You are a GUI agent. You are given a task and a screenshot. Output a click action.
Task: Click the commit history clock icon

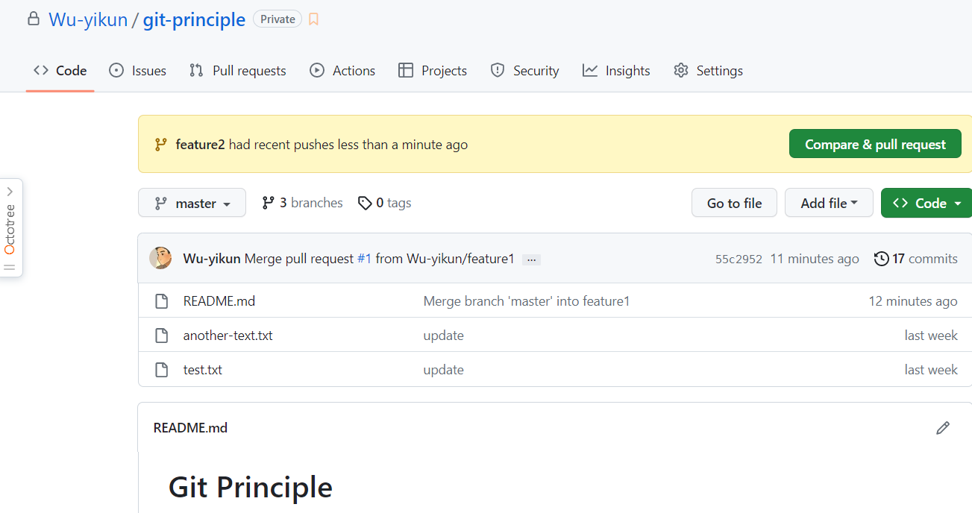point(881,259)
